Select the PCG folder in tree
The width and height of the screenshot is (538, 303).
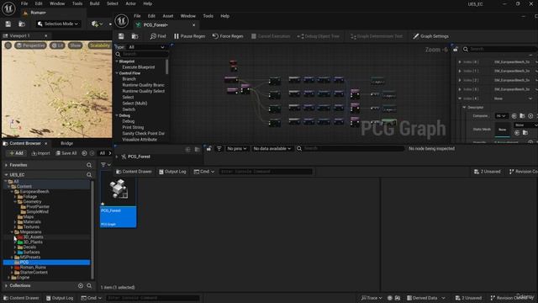(47, 262)
